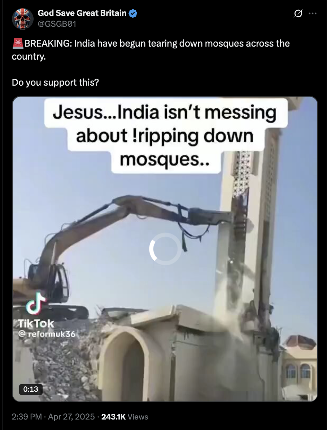Click the TikTok music-note logo
This screenshot has height=430, width=327.
coord(35,303)
